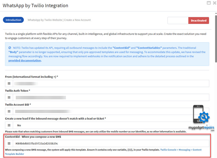217x158 pixels.
Task: Follow the Create a New Account link
Action: 77,20
